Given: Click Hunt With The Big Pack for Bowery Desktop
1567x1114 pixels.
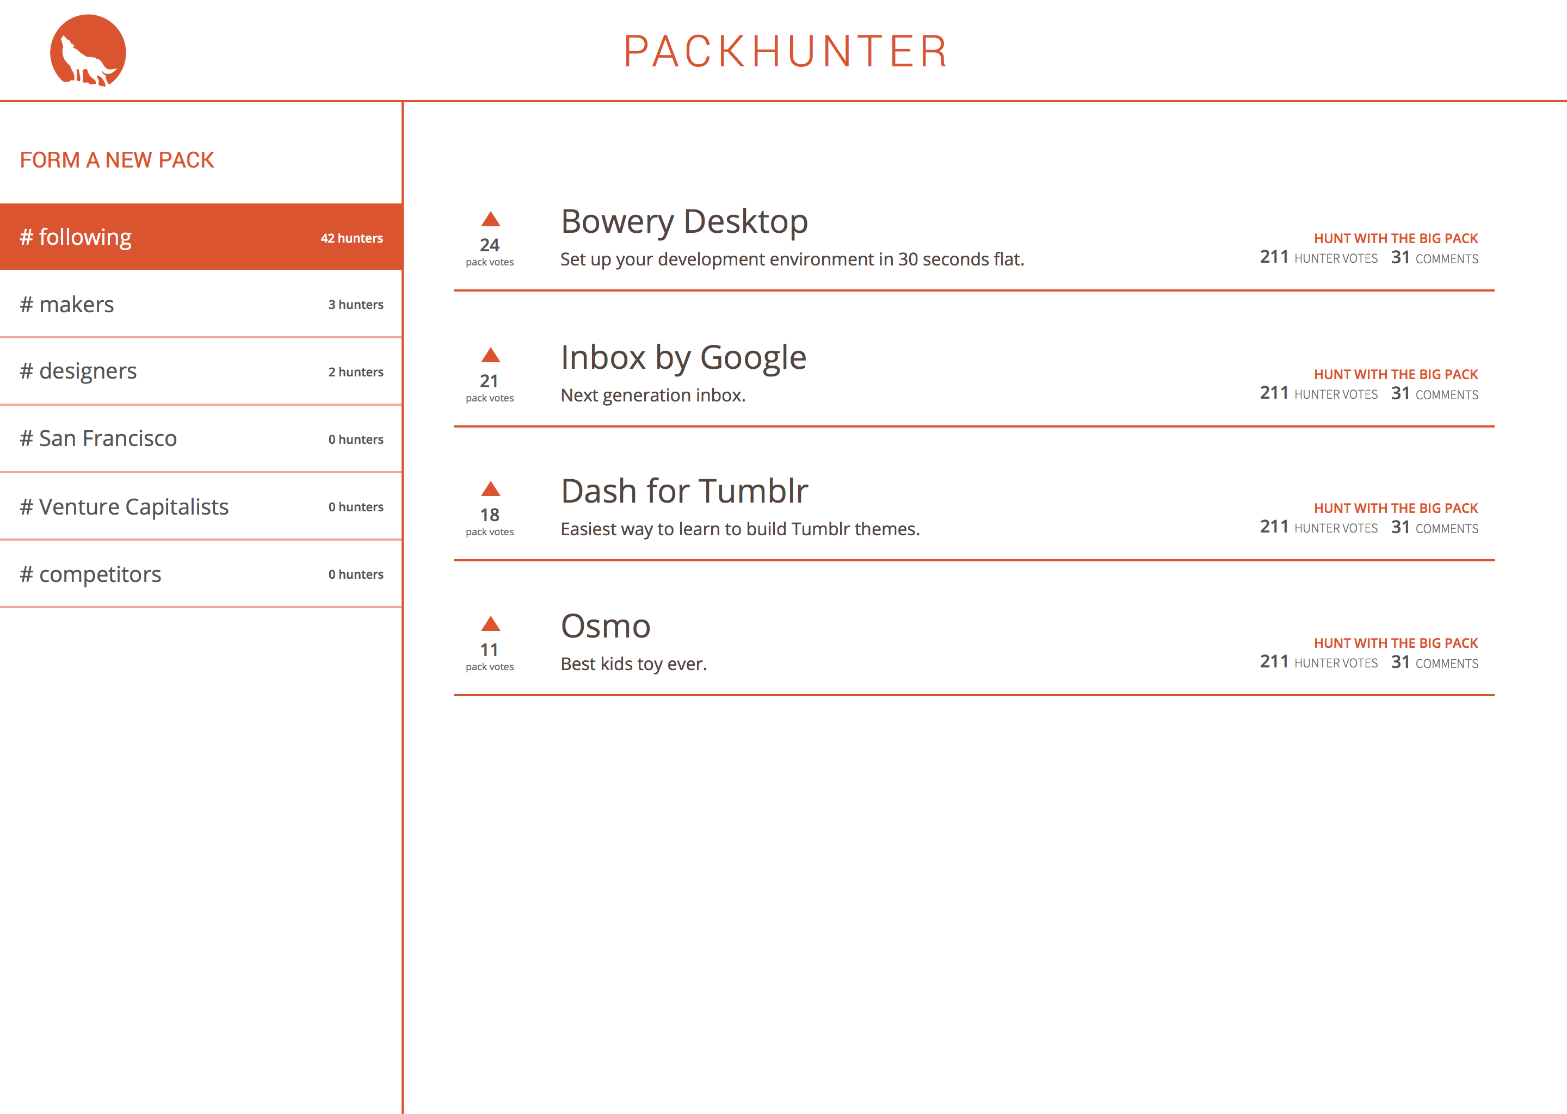Looking at the screenshot, I should click(1395, 239).
